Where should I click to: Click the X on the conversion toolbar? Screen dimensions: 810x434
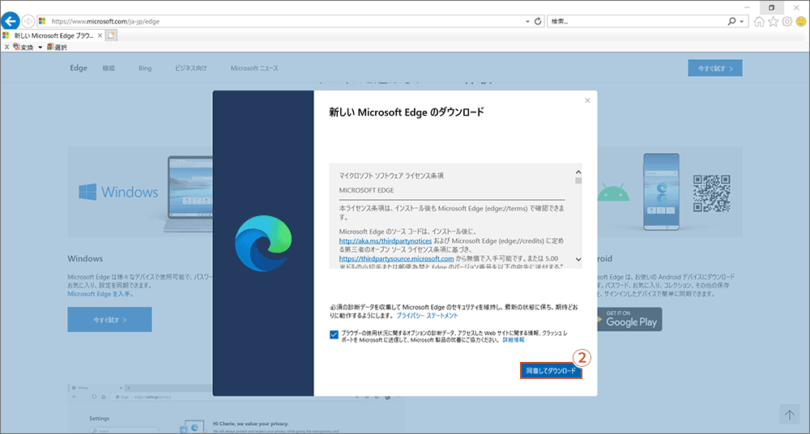pyautogui.click(x=6, y=47)
